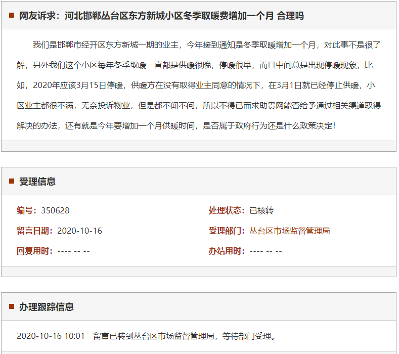Viewport: 399px width, 354px height.
Task: Click the complaint title about 冬季取暖费
Action: [161, 16]
